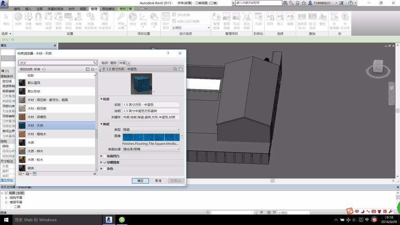Collapse the material editor with double-arrow icon
400x225 pixels.
point(95,173)
